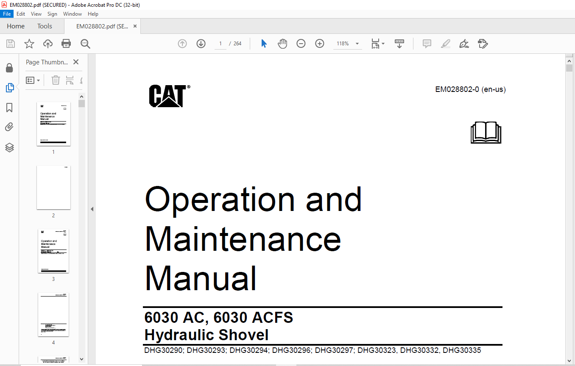Open the Window menu
Image resolution: width=575 pixels, height=366 pixels.
pos(73,14)
